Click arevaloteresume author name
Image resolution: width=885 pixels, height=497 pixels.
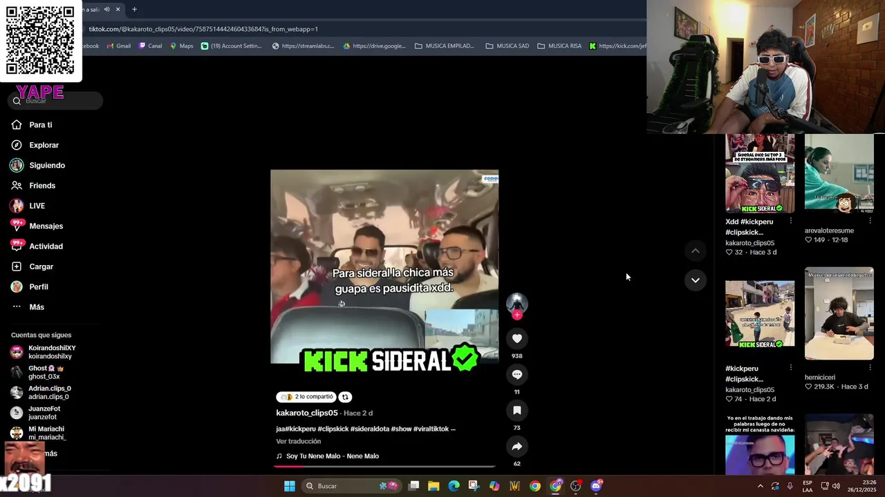829,231
